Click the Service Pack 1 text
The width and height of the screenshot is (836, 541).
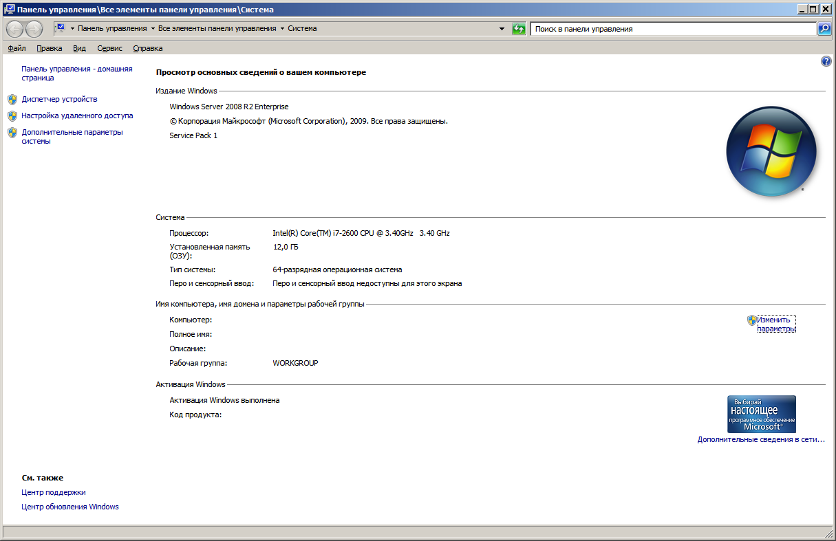coord(193,135)
